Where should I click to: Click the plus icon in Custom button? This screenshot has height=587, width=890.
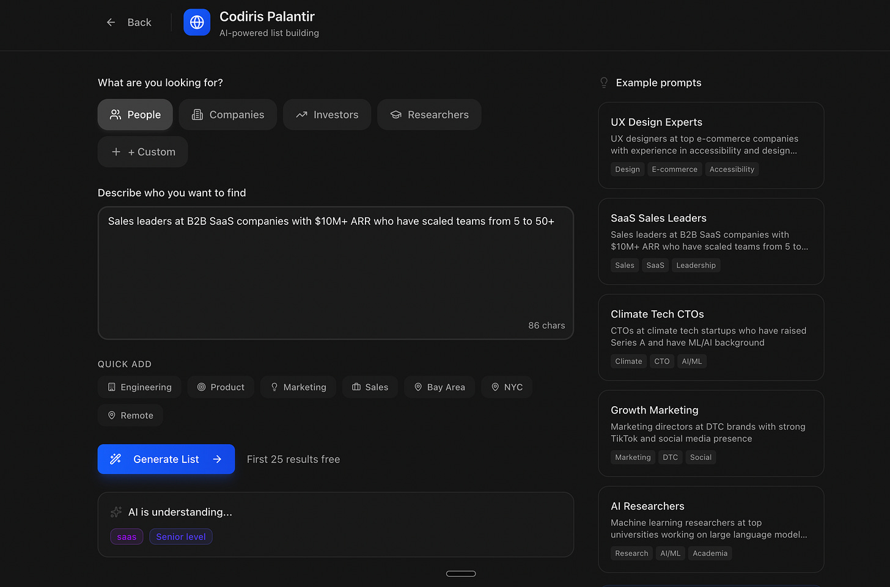pyautogui.click(x=116, y=152)
